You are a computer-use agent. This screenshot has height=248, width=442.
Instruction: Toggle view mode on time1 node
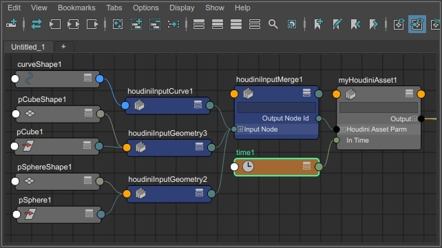pyautogui.click(x=306, y=165)
